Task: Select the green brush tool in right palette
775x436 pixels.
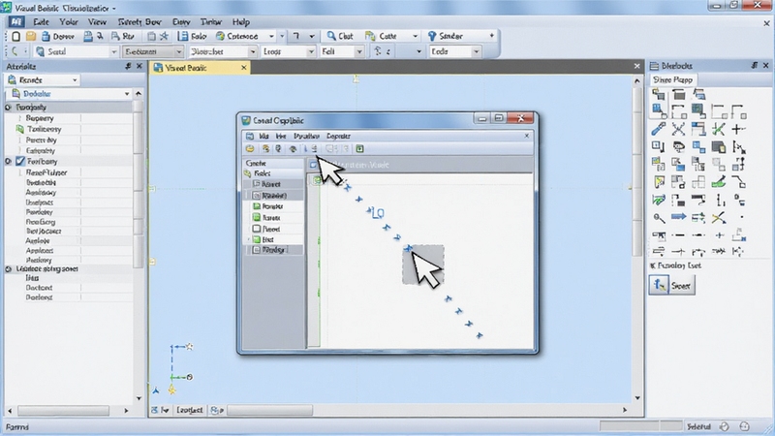Action: (x=719, y=182)
